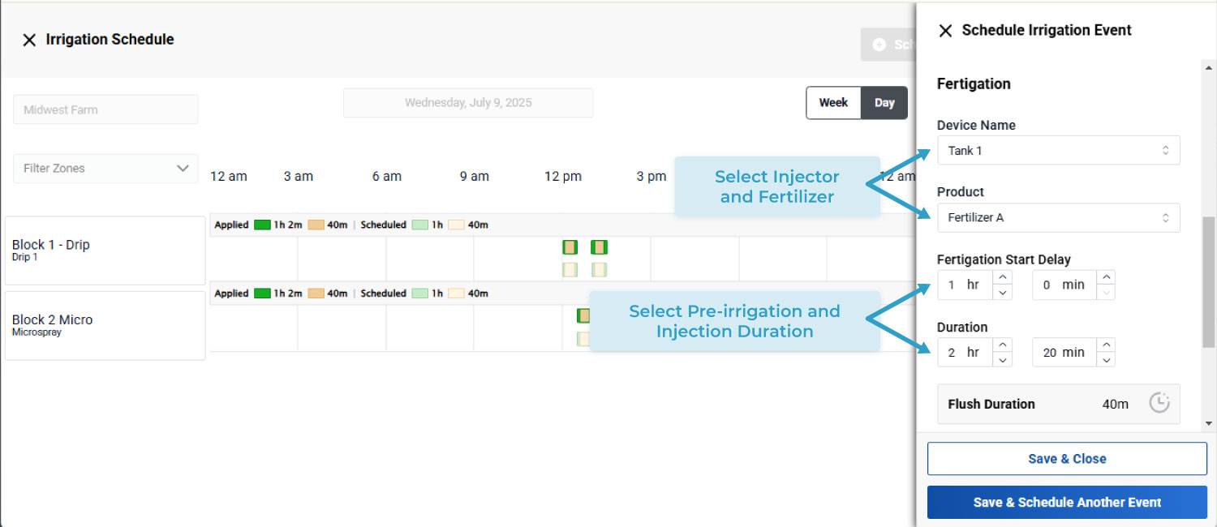Viewport: 1217px width, 527px height.
Task: Close the Schedule Irrigation Event panel
Action: pos(945,30)
